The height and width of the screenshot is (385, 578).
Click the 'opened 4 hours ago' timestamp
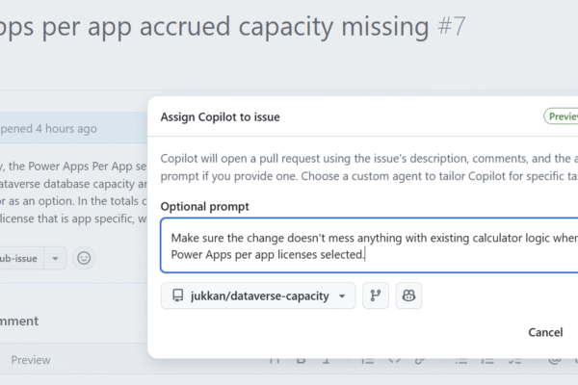click(x=48, y=128)
